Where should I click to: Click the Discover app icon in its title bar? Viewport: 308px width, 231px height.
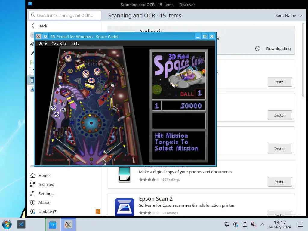click(30, 3)
